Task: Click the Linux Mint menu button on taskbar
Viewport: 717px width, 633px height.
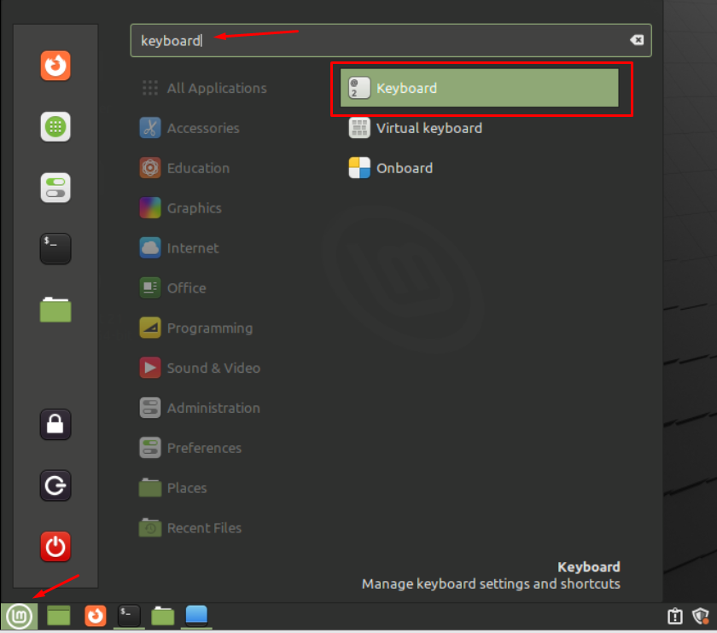Action: click(19, 616)
